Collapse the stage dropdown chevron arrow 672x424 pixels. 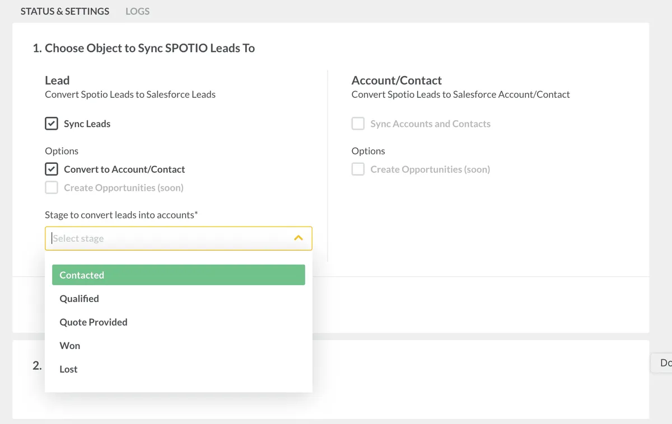pos(298,238)
